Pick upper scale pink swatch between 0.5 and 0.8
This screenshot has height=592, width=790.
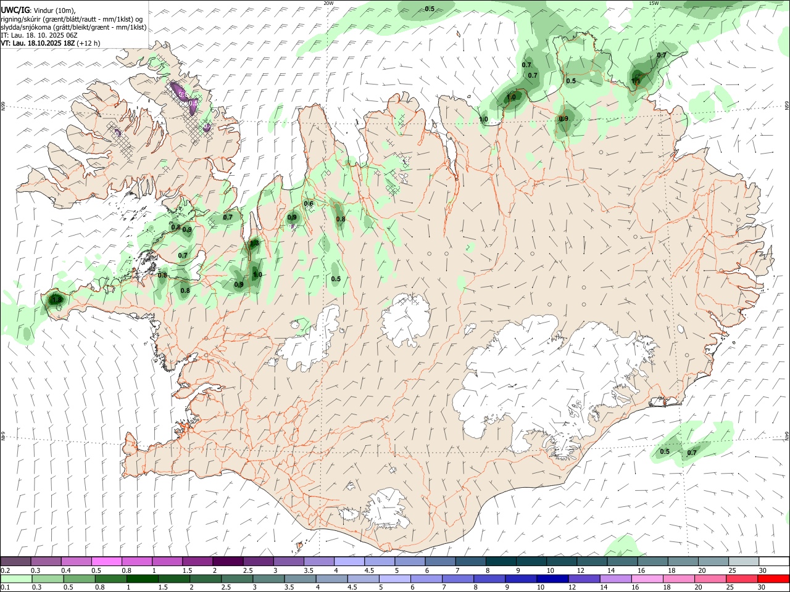(107, 562)
